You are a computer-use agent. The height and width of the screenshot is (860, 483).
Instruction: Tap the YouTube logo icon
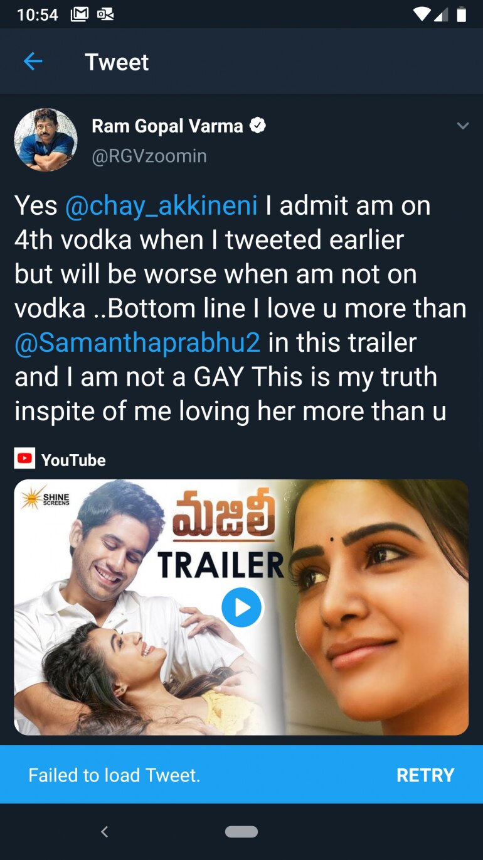tap(24, 459)
